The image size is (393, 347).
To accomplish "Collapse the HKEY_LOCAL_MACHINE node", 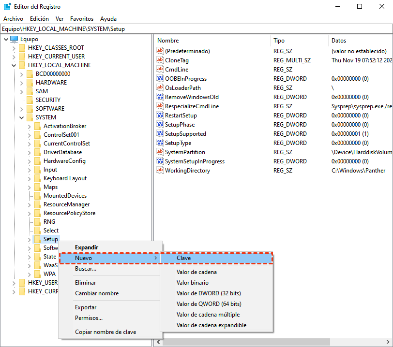I will (14, 65).
